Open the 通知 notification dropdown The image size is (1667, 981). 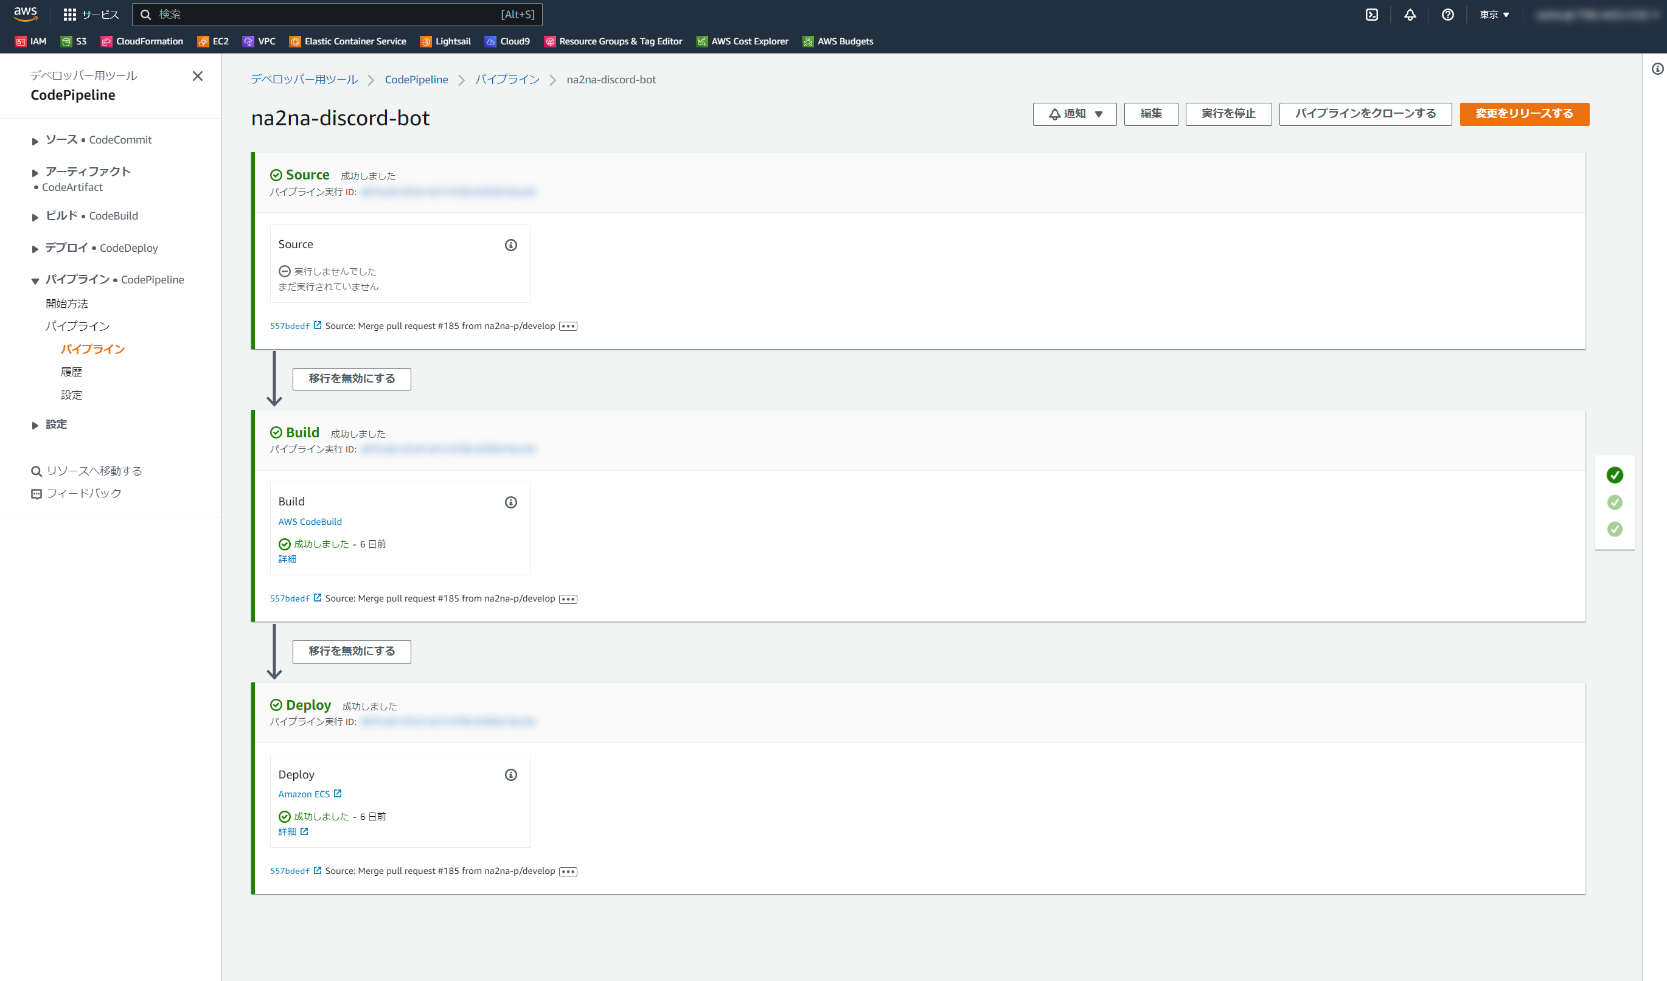(1074, 114)
